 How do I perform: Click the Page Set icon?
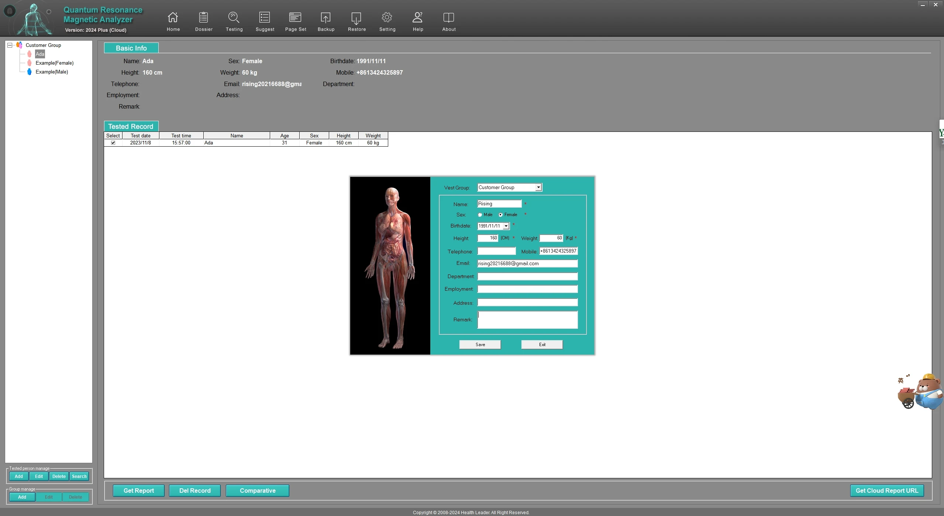point(295,17)
